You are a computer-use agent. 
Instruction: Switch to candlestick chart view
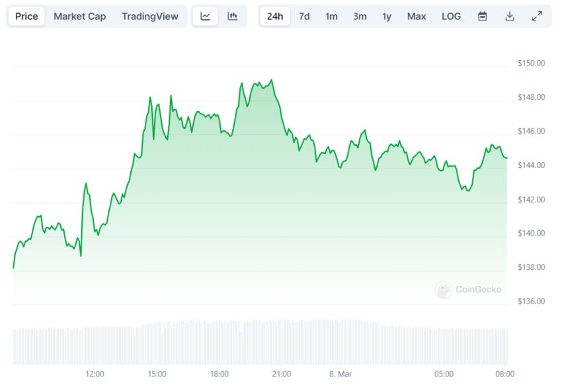point(233,17)
